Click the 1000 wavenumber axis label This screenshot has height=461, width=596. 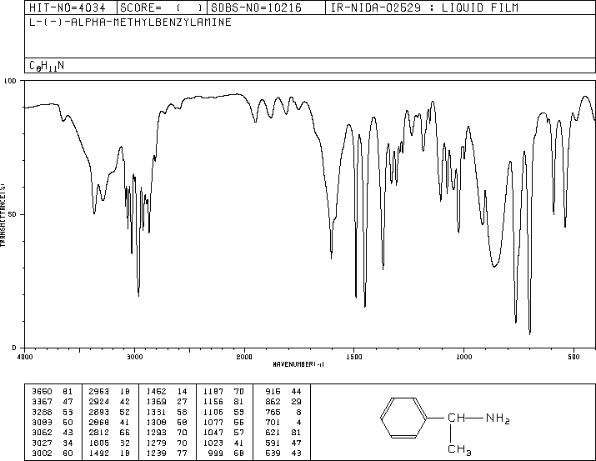click(x=464, y=357)
